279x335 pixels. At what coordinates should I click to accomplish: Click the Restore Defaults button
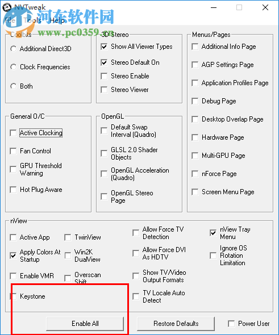coord(176,324)
